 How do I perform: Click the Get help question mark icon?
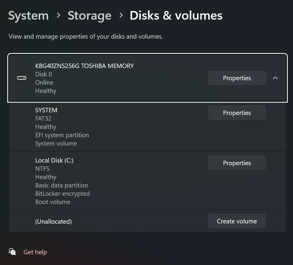12,252
